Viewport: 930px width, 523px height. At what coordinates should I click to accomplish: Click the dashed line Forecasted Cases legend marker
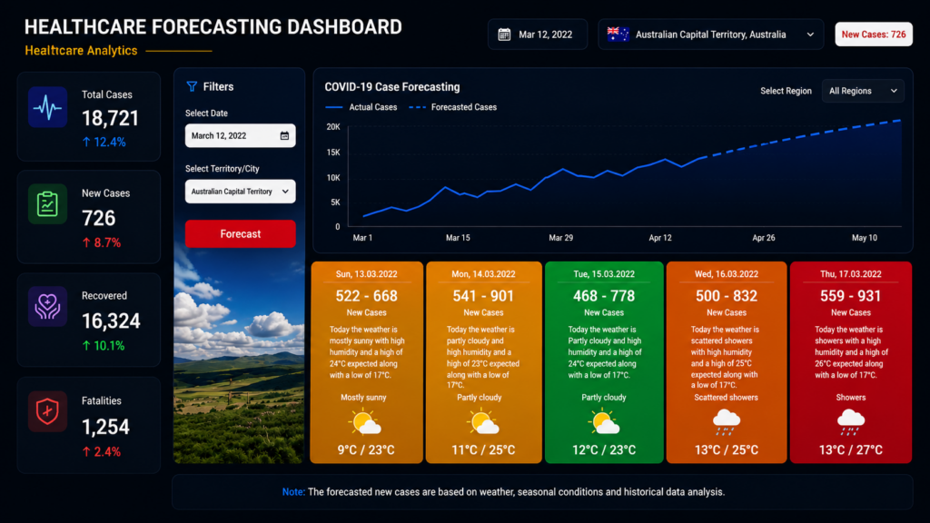click(x=417, y=107)
